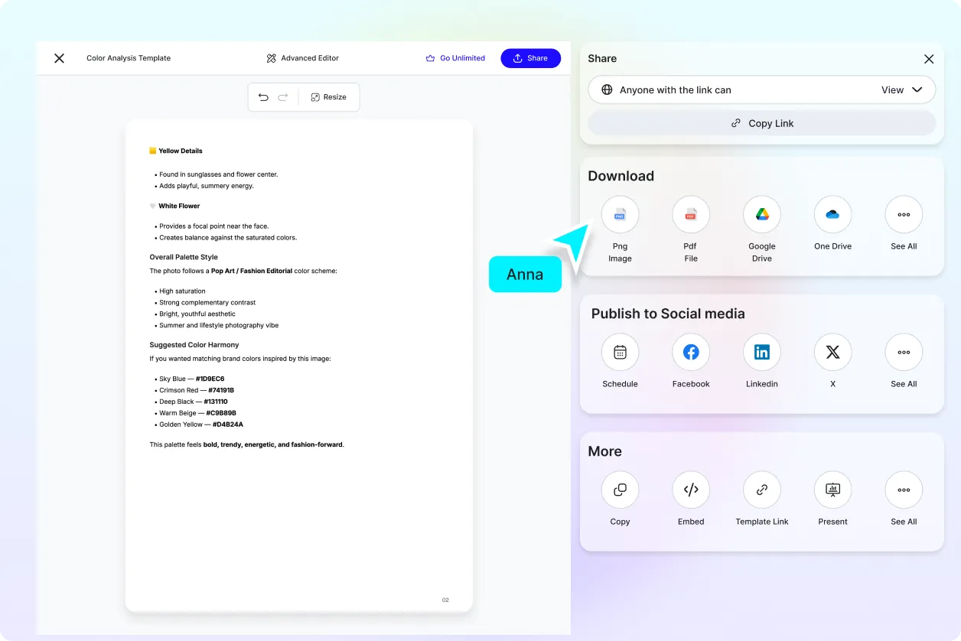
Task: Open the Schedule post icon
Action: coord(620,353)
